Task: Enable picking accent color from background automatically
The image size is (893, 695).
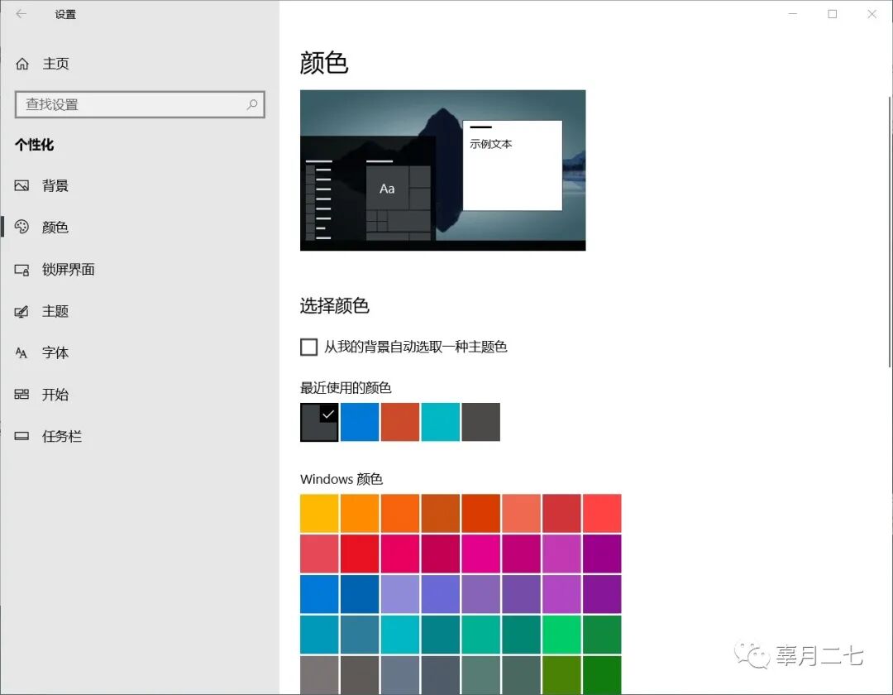Action: point(308,347)
